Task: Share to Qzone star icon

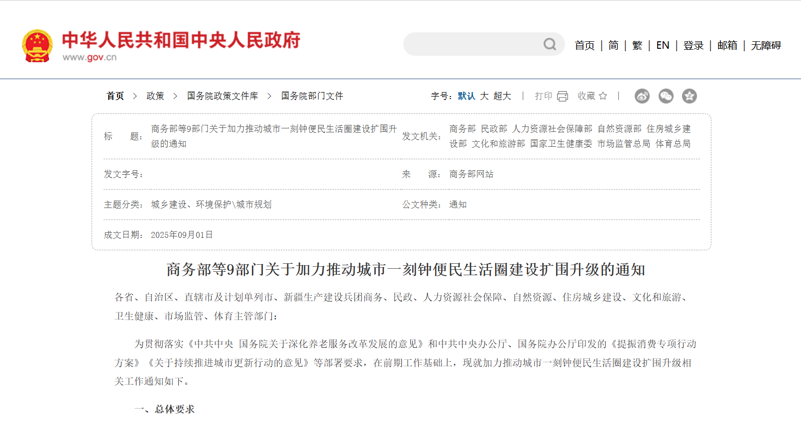Action: (689, 96)
